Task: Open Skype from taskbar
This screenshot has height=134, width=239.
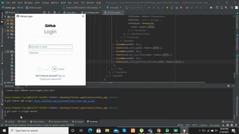Action: pyautogui.click(x=124, y=131)
